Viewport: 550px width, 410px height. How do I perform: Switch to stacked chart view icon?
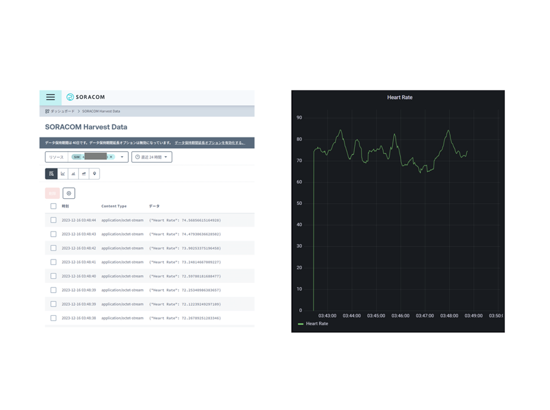84,174
